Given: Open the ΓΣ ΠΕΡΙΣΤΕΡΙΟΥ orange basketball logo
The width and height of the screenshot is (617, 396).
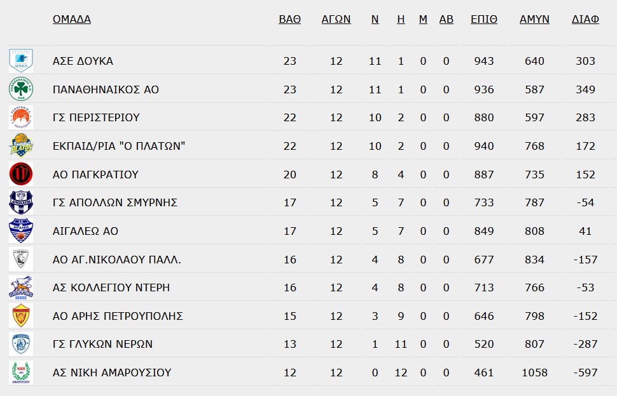Looking at the screenshot, I should click(21, 117).
